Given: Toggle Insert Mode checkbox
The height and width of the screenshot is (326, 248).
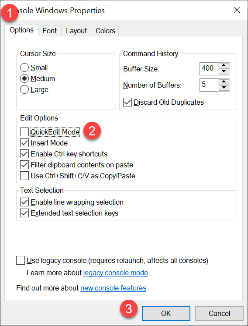Looking at the screenshot, I should [24, 143].
